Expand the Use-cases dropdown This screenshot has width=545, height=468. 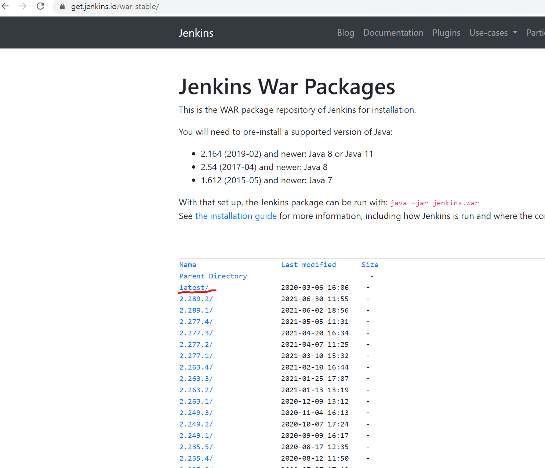[x=493, y=33]
